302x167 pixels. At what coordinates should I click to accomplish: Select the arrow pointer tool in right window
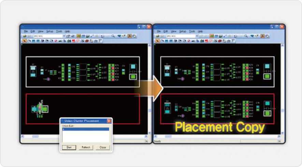[157, 40]
